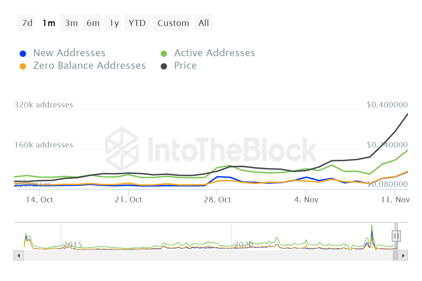This screenshot has height=281, width=422.
Task: Click the 2015 area in navigator timeline
Action: click(x=72, y=244)
